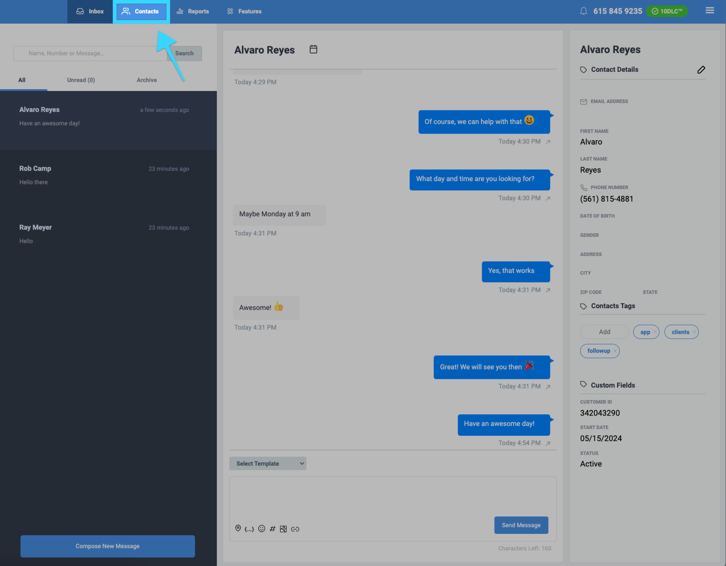726x566 pixels.
Task: Open the hamburger menu at top right
Action: point(710,10)
